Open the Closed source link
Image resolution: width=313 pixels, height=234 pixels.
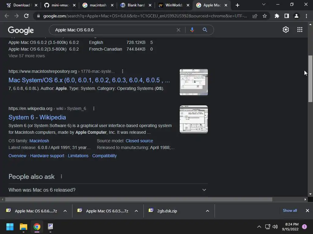click(139, 141)
